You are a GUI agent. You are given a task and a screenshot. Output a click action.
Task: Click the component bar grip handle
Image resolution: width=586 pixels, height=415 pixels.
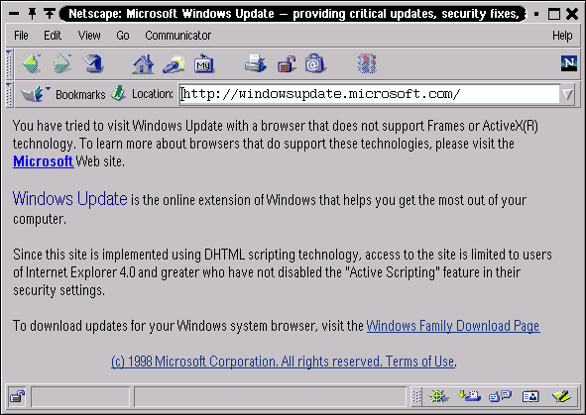pos(416,396)
